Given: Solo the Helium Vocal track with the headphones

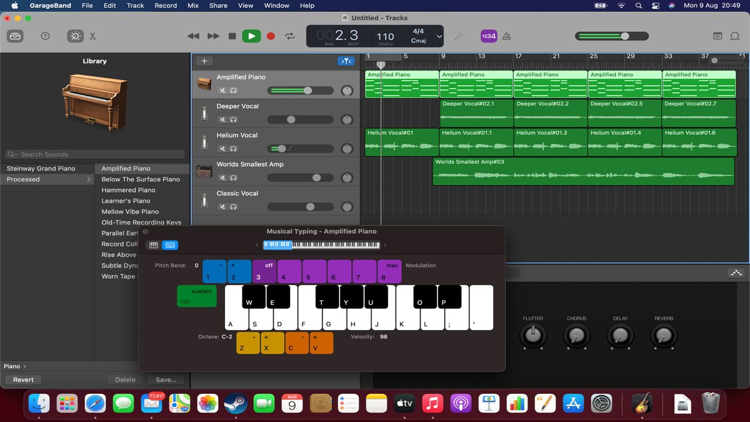Looking at the screenshot, I should 231,148.
